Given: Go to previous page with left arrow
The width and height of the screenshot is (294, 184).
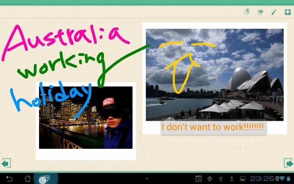Looking at the screenshot, I should click(x=6, y=163).
